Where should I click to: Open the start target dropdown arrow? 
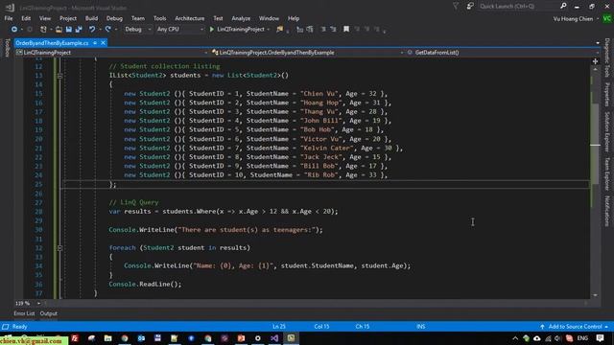click(269, 30)
